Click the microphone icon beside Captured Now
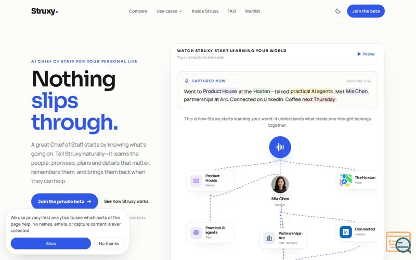Screen dimensions: 416x260 point(187,81)
